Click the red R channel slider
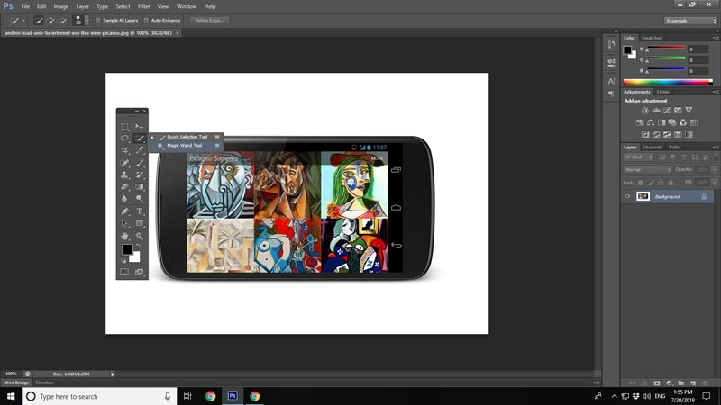721x405 pixels. pyautogui.click(x=666, y=48)
